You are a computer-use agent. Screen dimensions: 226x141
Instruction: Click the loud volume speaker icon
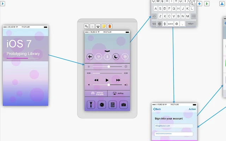click(126, 85)
